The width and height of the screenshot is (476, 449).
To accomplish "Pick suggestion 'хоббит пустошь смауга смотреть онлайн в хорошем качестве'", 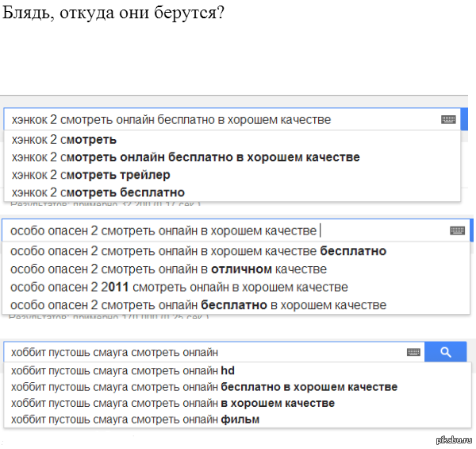I will click(238, 404).
